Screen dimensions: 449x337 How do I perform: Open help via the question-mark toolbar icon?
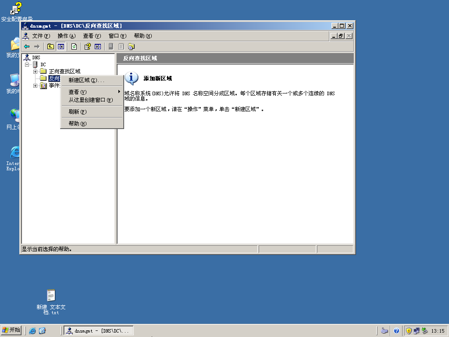(x=88, y=47)
